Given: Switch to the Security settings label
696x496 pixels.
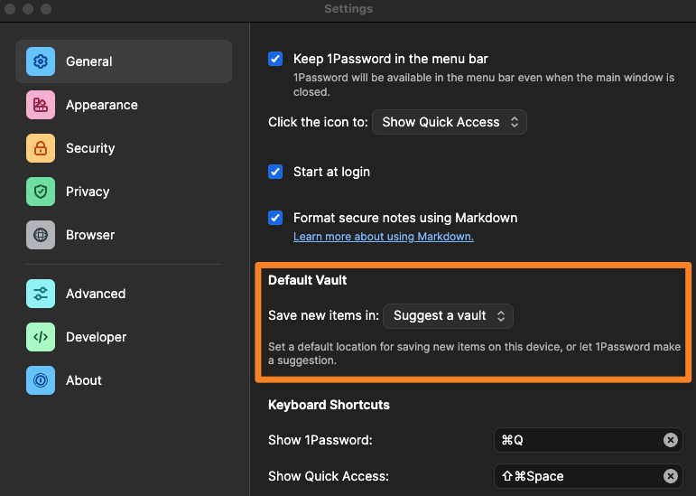Looking at the screenshot, I should tap(90, 148).
